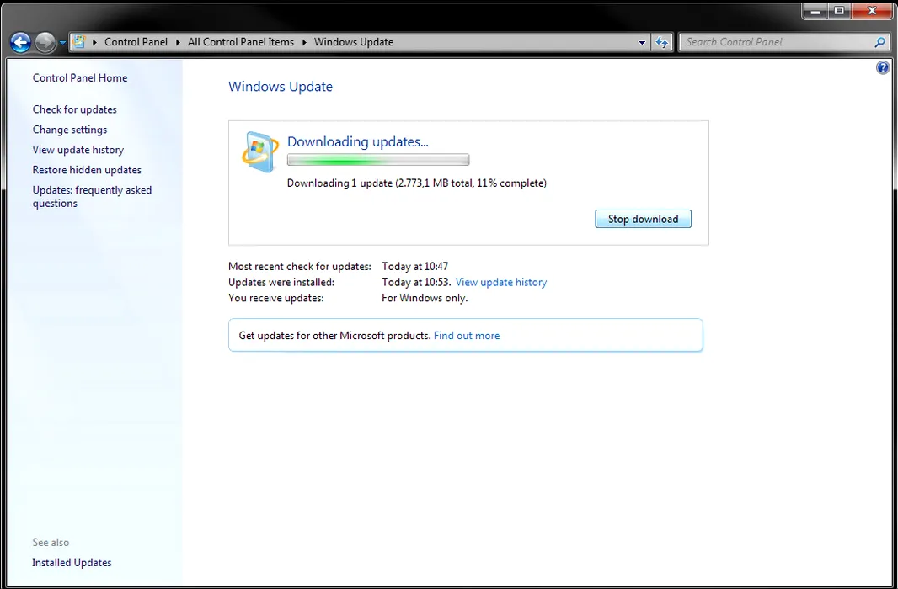Open Change settings in sidebar

pyautogui.click(x=69, y=130)
